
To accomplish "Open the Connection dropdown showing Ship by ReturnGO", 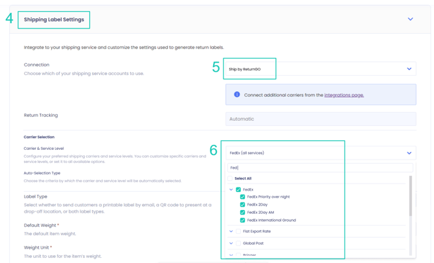I will point(320,69).
